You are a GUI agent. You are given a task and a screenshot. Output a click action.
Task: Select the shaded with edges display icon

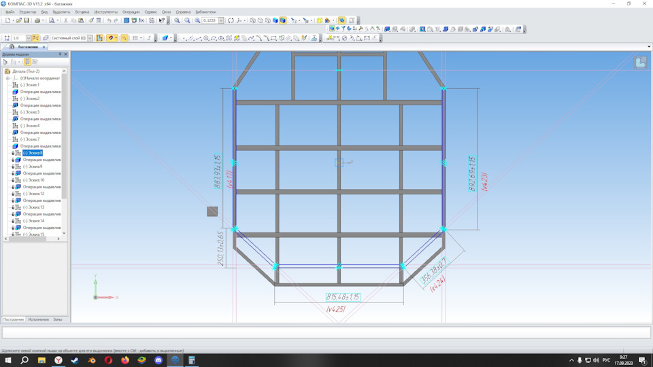click(282, 20)
